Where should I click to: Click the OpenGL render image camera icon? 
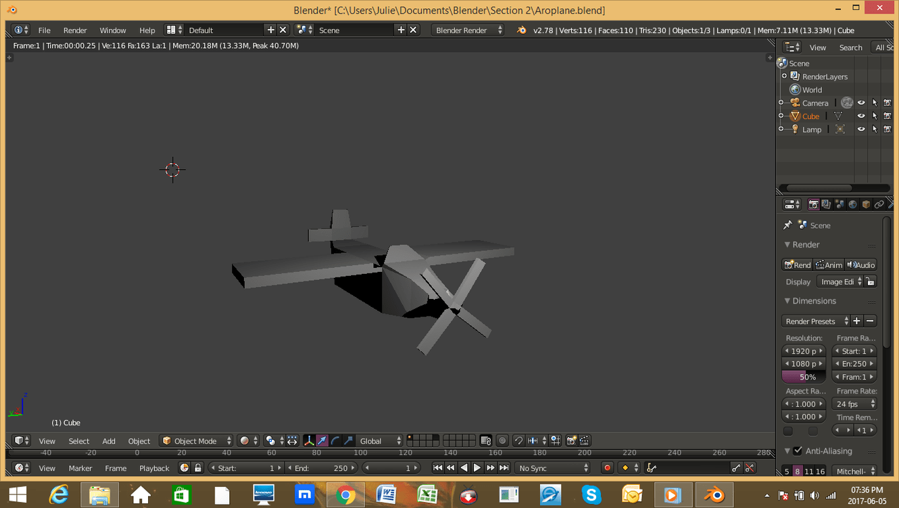coord(571,441)
